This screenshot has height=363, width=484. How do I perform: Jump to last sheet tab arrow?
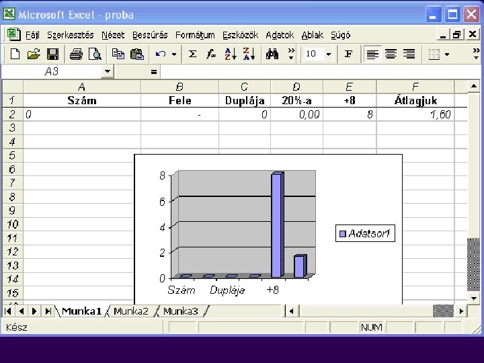tap(48, 311)
